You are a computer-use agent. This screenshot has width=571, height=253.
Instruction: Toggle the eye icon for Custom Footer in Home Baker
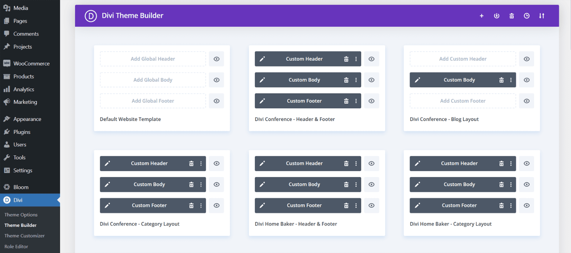tap(371, 205)
